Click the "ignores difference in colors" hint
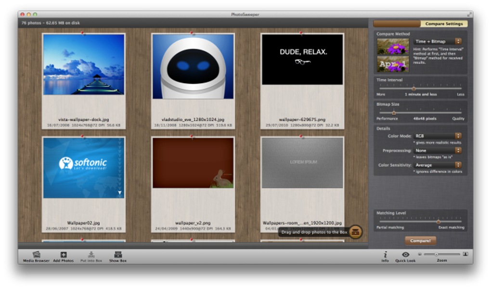This screenshot has height=289, width=491. (438, 171)
